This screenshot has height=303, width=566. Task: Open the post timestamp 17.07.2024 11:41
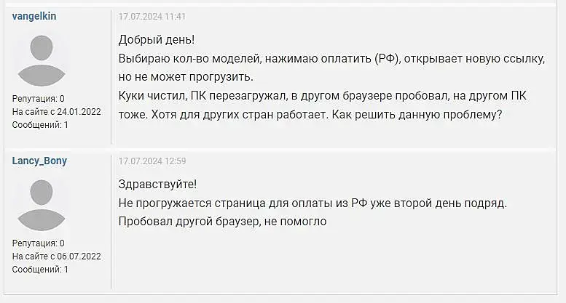point(152,16)
